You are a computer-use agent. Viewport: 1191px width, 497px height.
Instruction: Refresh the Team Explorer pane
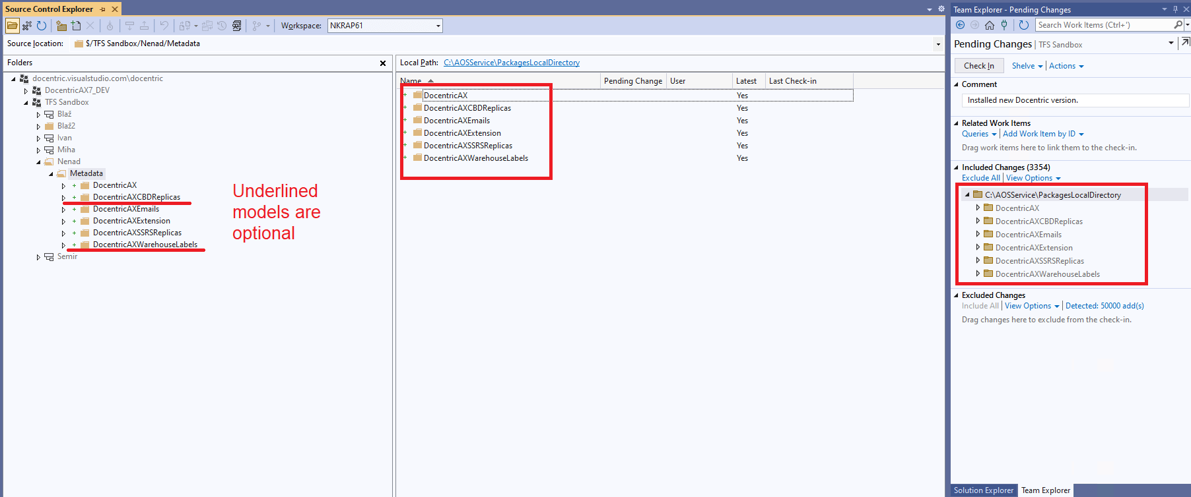tap(1024, 25)
